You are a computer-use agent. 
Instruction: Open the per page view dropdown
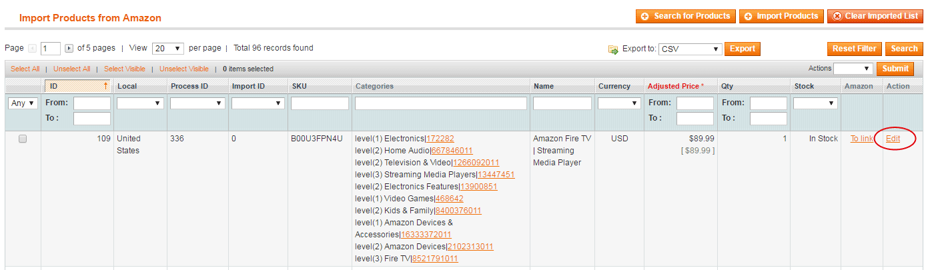[168, 49]
